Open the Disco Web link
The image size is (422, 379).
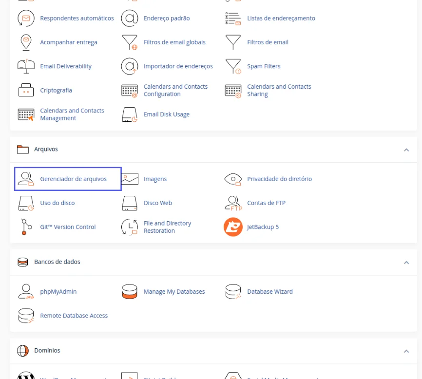coord(158,203)
